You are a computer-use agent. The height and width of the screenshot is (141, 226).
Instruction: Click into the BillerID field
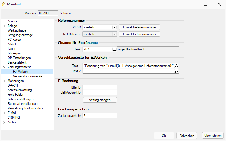click(x=100, y=87)
